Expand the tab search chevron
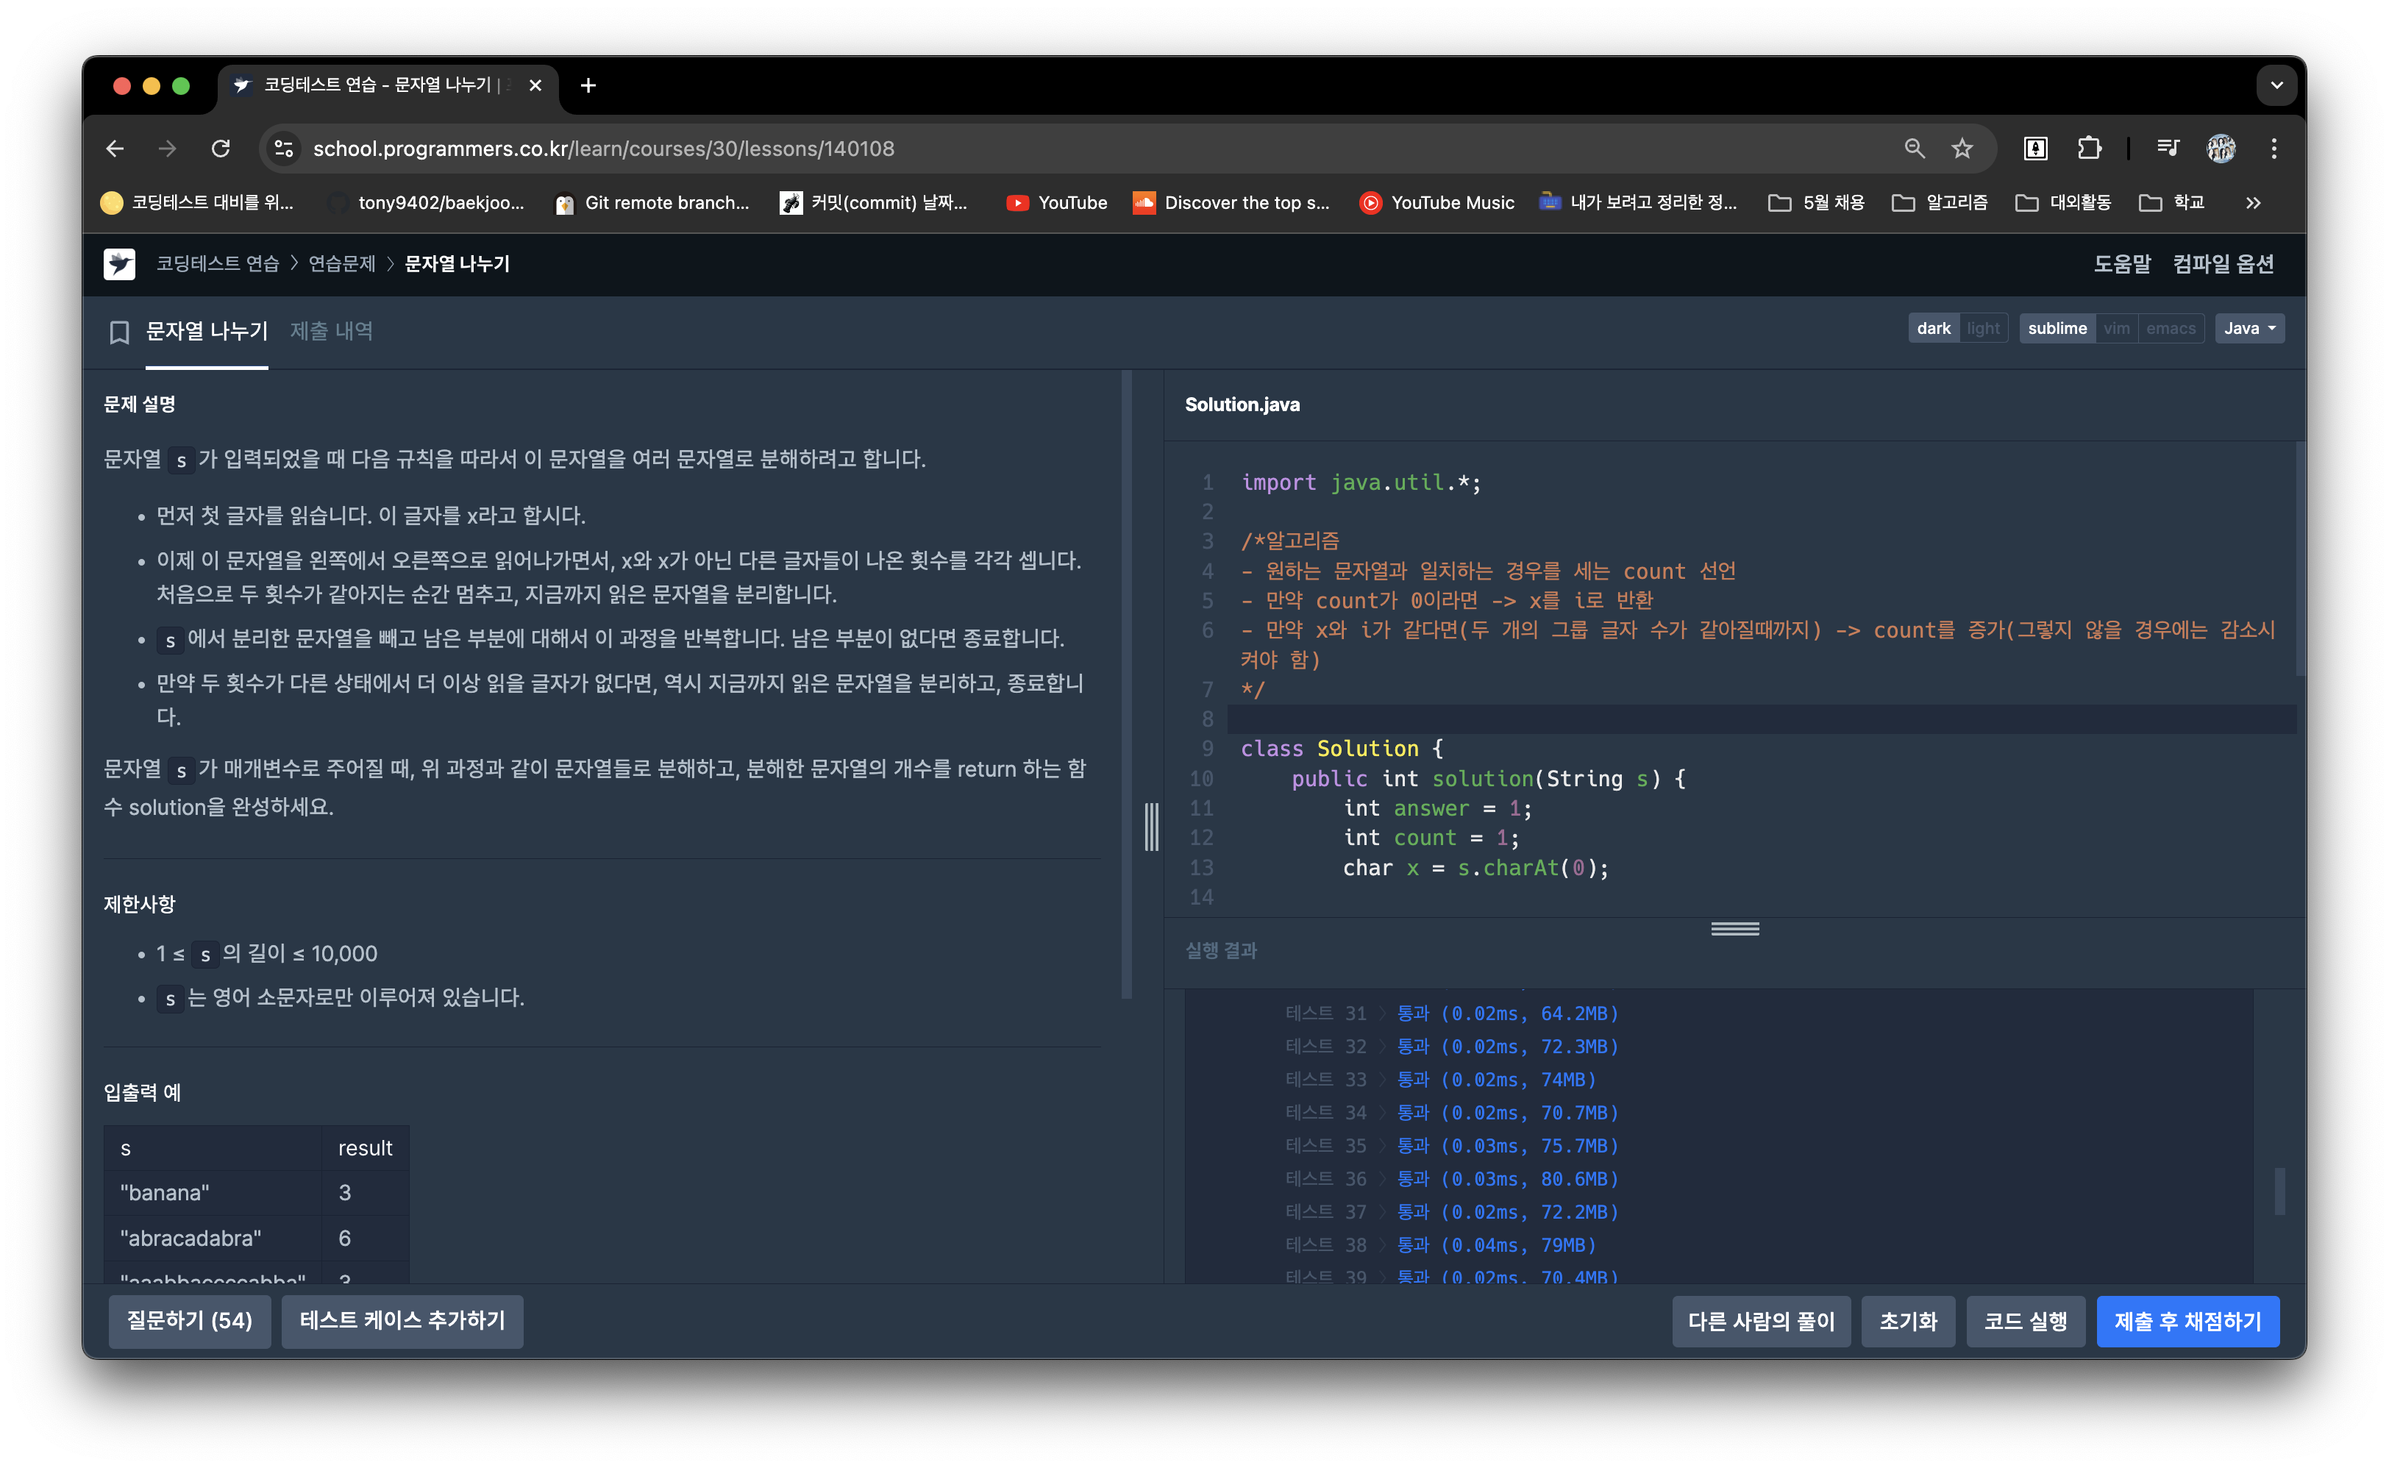Viewport: 2389px width, 1468px height. coord(2276,85)
